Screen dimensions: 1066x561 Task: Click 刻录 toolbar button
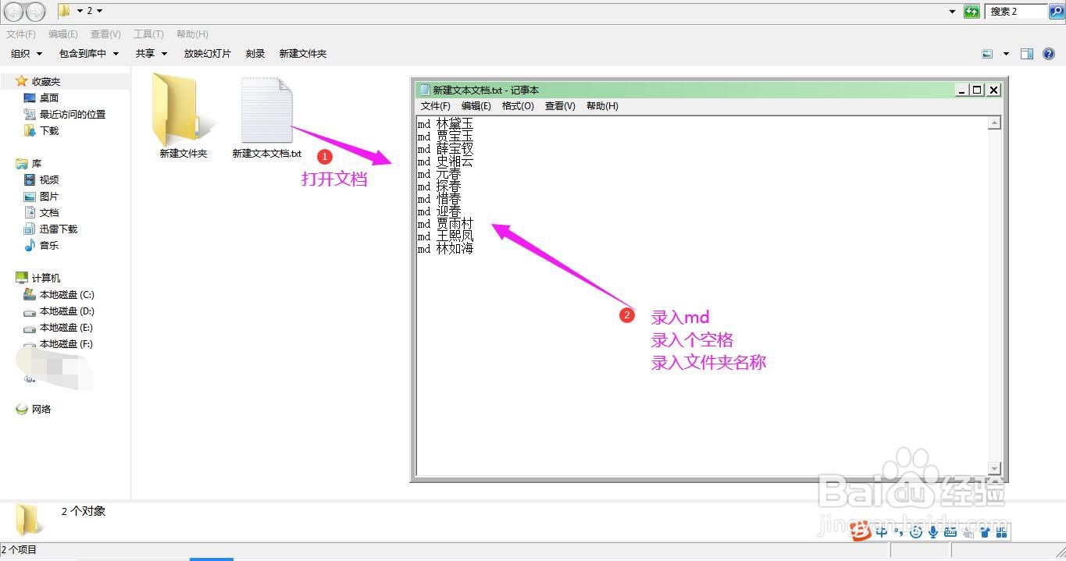click(x=255, y=54)
